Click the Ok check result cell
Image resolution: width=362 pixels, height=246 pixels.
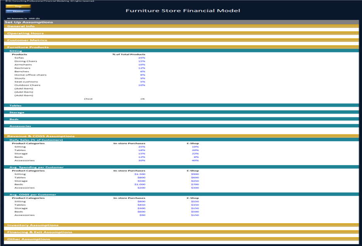coord(143,99)
